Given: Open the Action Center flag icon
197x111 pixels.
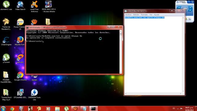Looking at the screenshot, I should 181,109.
